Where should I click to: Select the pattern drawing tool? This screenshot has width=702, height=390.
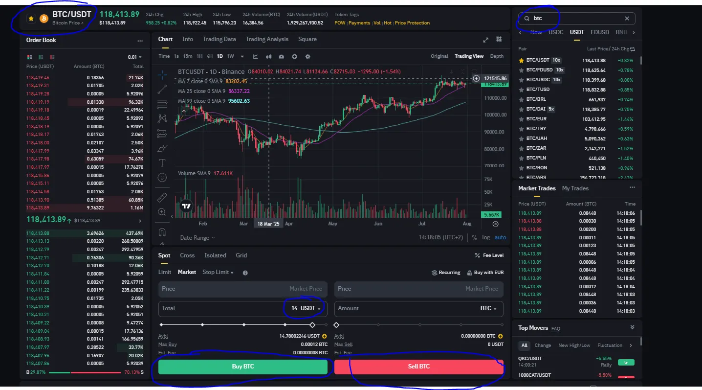click(x=162, y=118)
